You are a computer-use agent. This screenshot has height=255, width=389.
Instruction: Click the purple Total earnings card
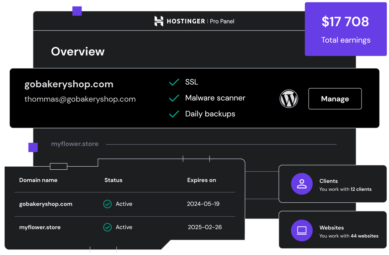click(346, 30)
